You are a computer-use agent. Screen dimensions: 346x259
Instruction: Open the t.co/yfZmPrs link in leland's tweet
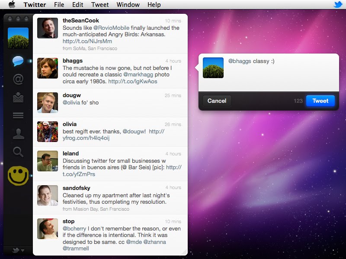point(79,174)
